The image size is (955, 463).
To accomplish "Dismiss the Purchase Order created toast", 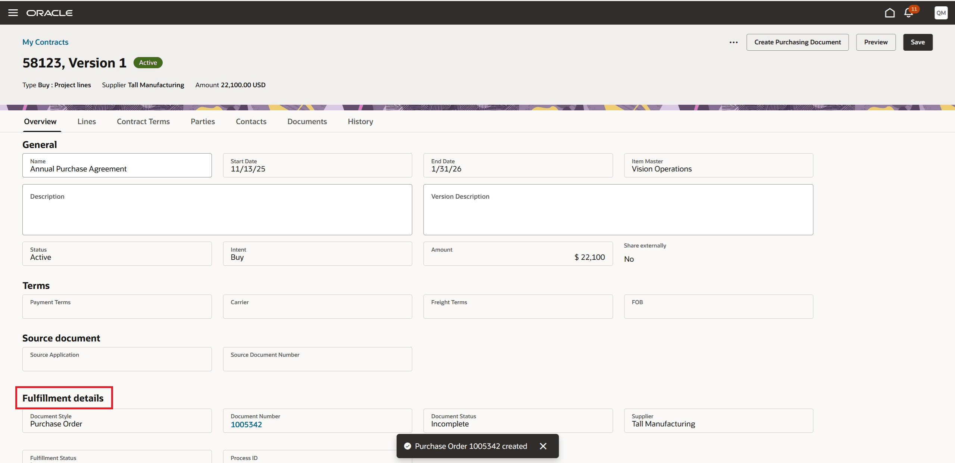I will (x=543, y=446).
